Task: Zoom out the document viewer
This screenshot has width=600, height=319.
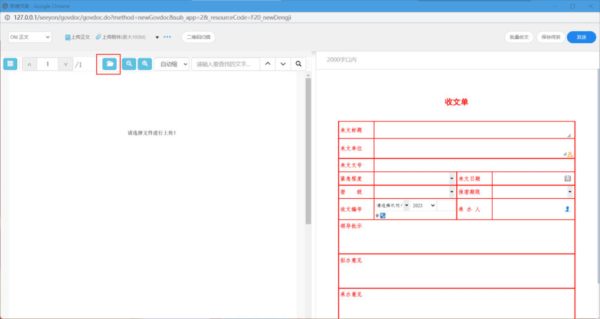Action: pyautogui.click(x=129, y=64)
